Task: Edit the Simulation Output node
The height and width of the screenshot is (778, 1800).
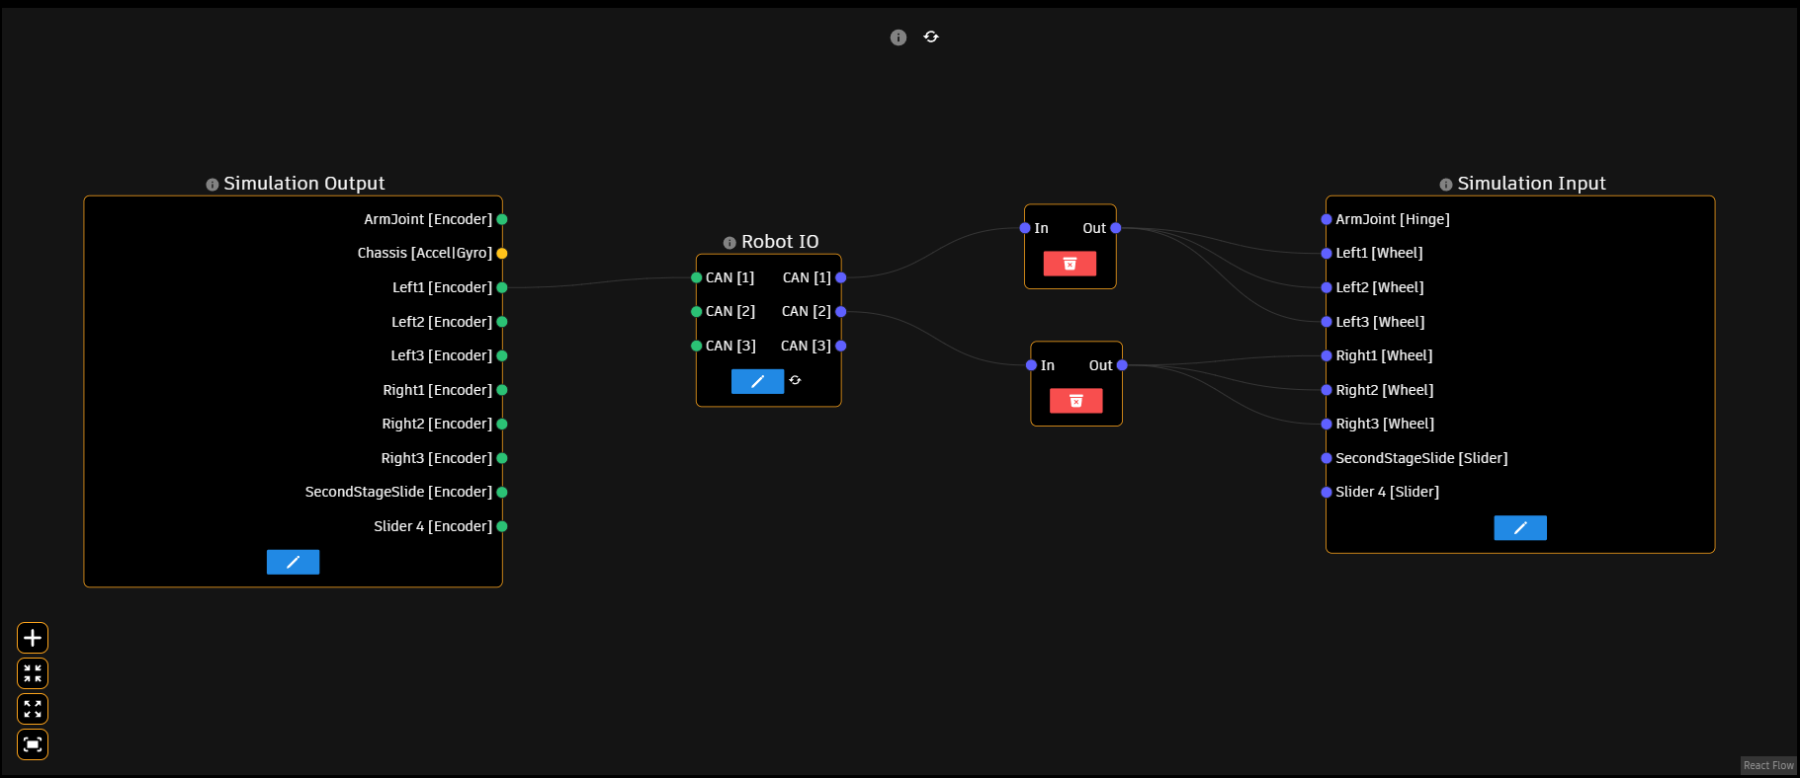Action: pos(293,562)
